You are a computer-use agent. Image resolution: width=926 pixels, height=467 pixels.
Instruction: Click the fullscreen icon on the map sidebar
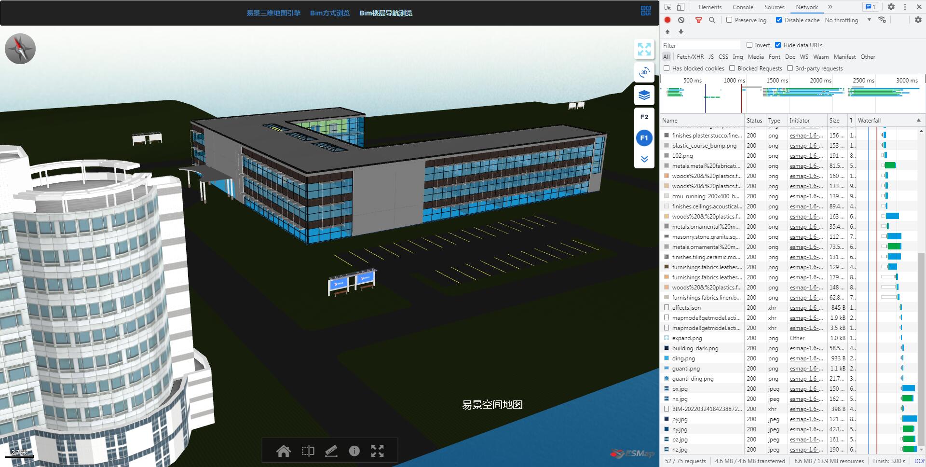(644, 49)
